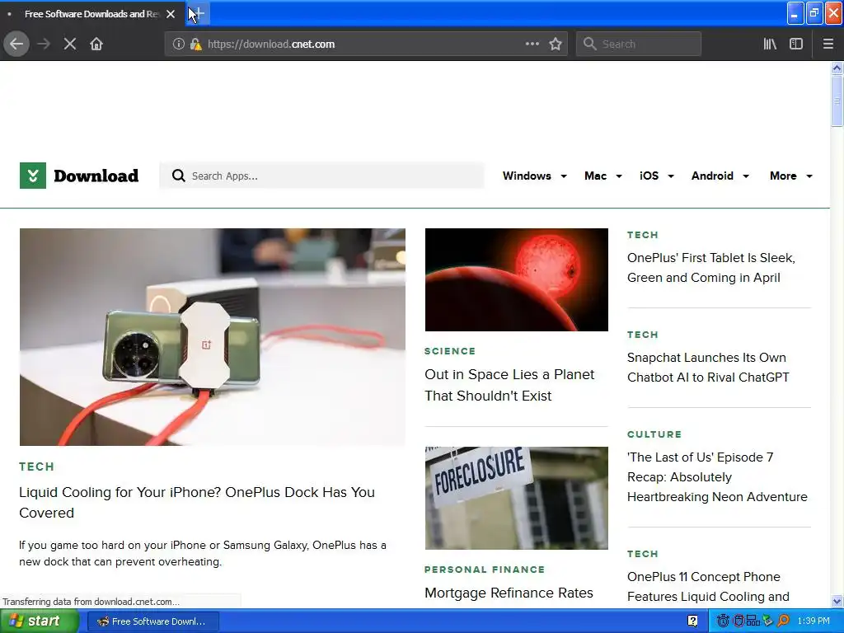Open 'Mortgage Refinance Rates' article
The image size is (844, 633).
coord(509,593)
